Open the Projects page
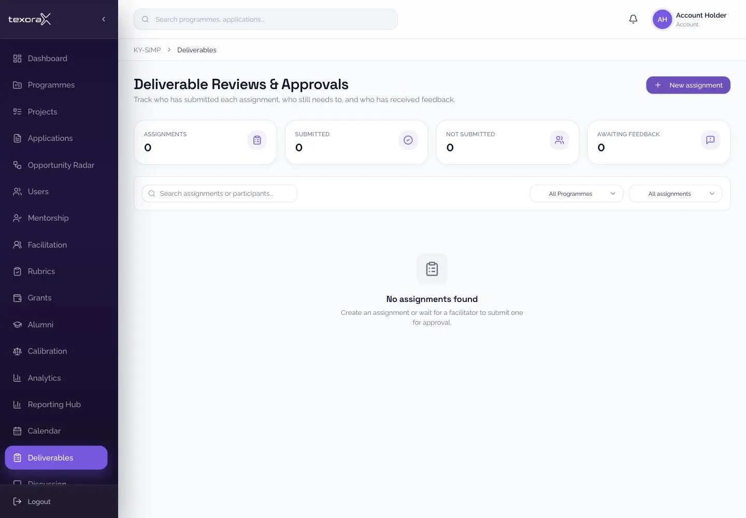 point(56,112)
